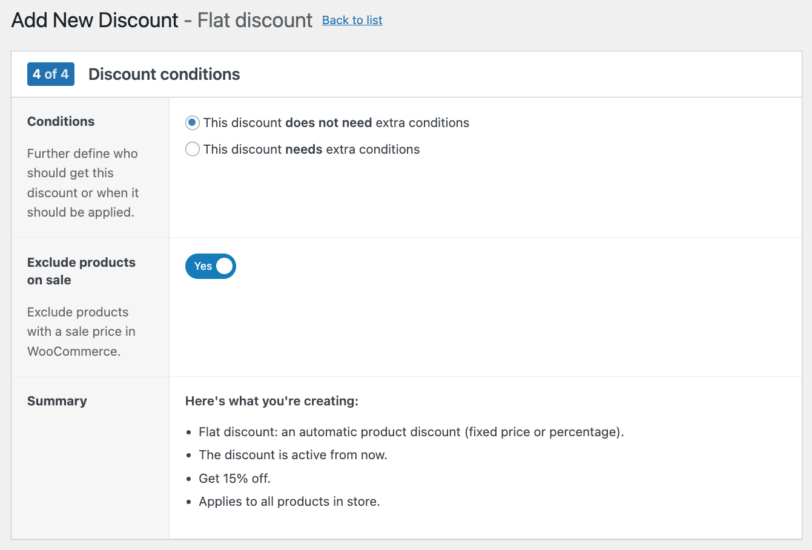This screenshot has height=550, width=812.
Task: Click the 'Further define who should get' description
Action: point(83,183)
